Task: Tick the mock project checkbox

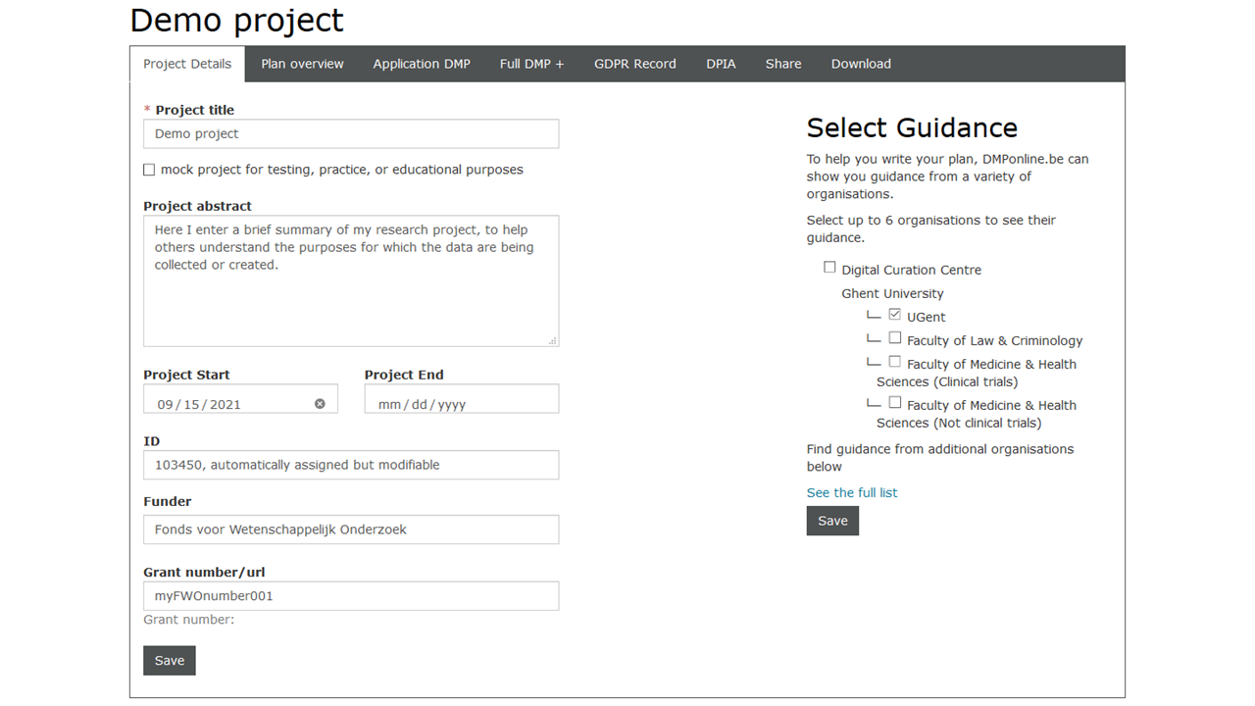Action: 149,170
